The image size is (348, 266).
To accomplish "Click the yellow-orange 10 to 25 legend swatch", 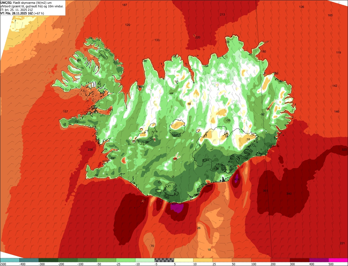I will tap(203, 260).
